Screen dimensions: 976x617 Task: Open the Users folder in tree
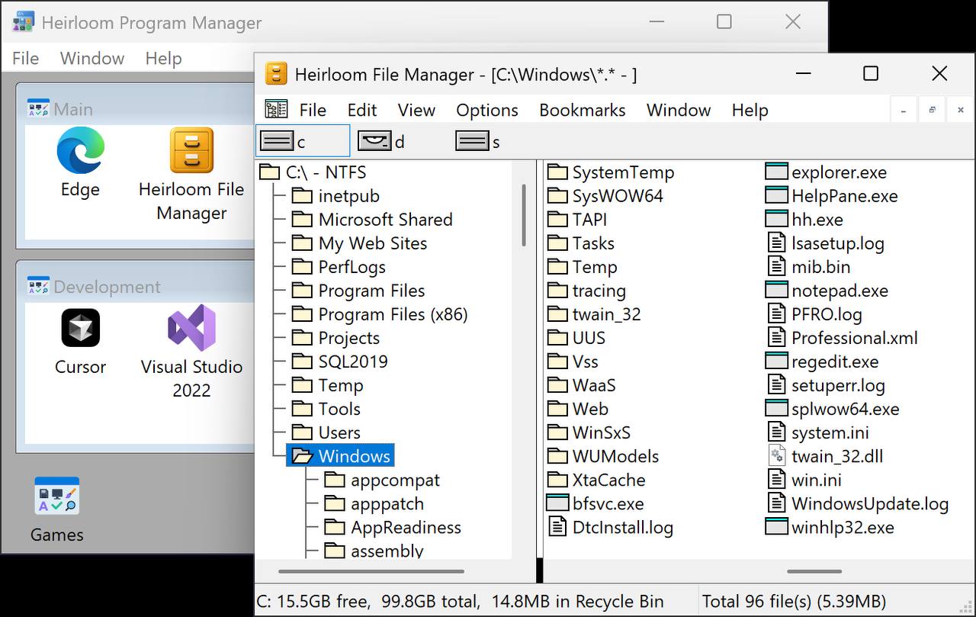[339, 432]
